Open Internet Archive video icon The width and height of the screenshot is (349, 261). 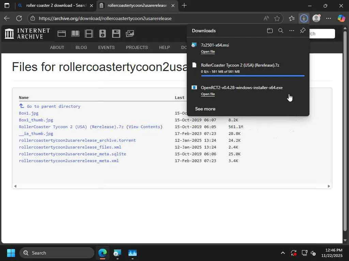point(89,33)
